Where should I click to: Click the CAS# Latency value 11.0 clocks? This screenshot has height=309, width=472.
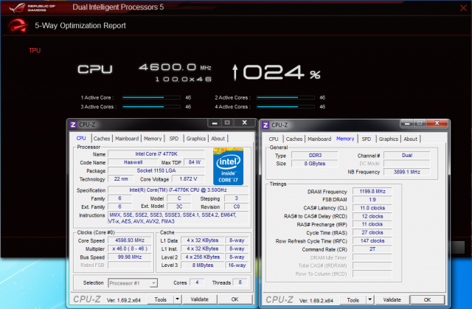[x=372, y=208]
